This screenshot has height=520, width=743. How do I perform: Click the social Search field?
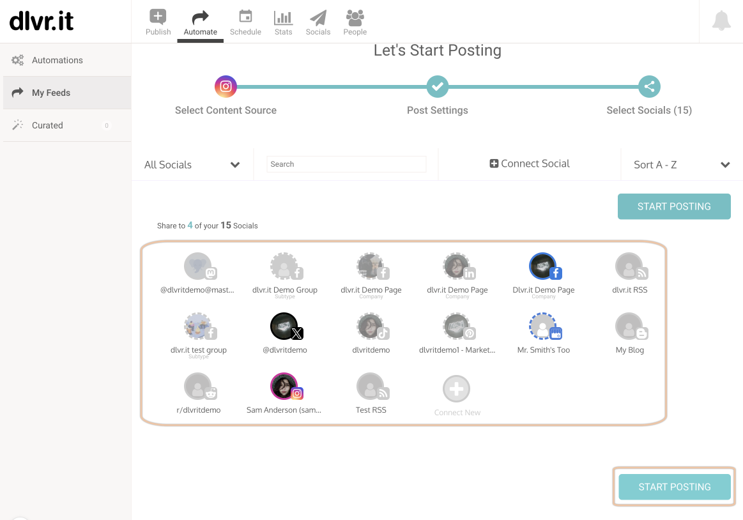[x=346, y=164]
